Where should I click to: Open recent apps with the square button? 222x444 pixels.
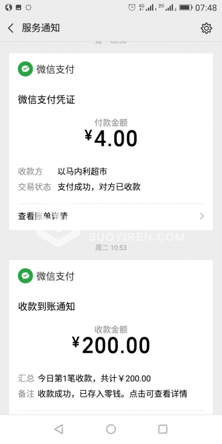[x=163, y=429]
